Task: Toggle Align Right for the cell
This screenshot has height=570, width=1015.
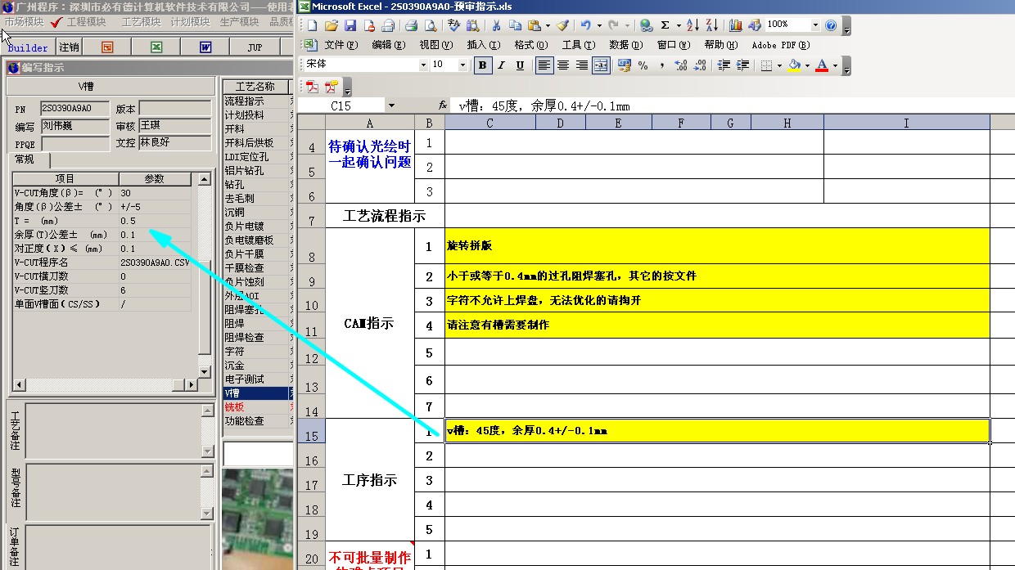Action: coord(582,65)
